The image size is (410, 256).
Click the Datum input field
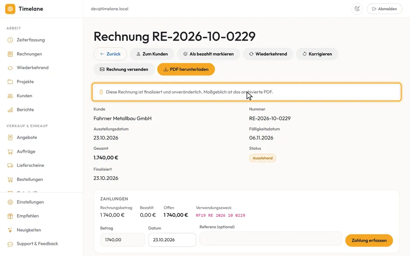(172, 240)
